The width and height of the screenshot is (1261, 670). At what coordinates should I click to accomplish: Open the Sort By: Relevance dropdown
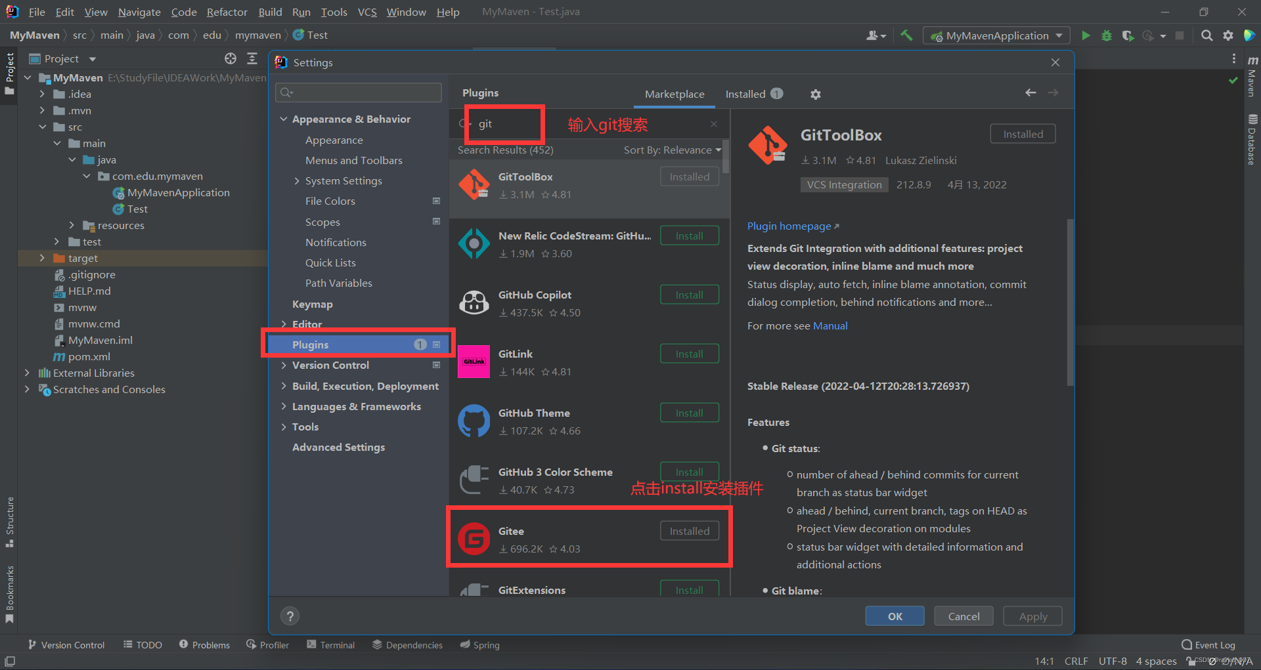(x=673, y=150)
